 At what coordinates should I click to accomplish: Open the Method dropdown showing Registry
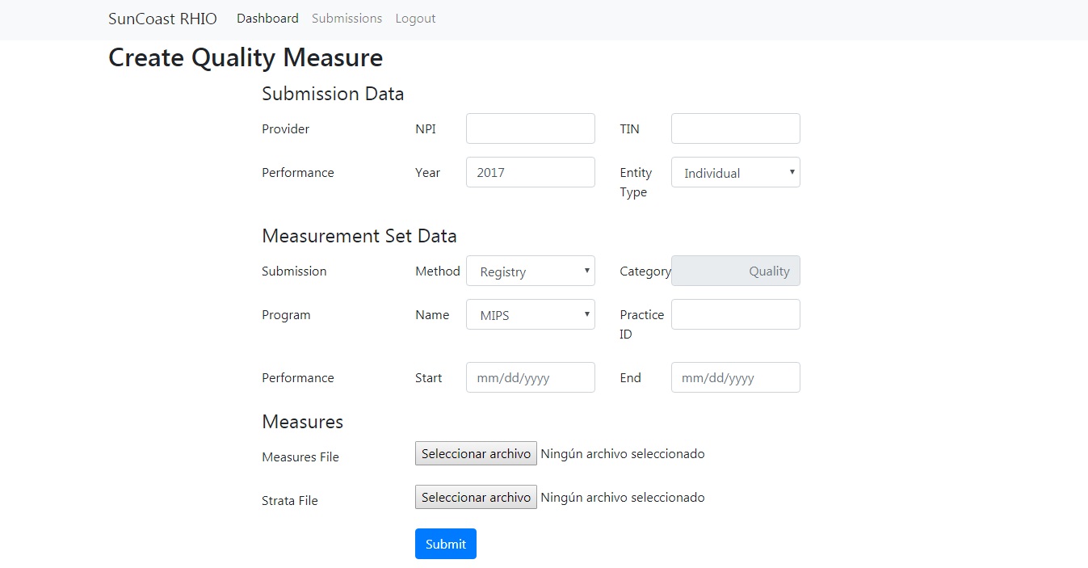click(x=531, y=271)
